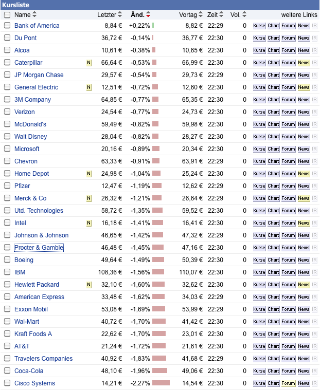320x390 pixels.
Task: Open the Procter & Gamble stock link
Action: [39, 248]
